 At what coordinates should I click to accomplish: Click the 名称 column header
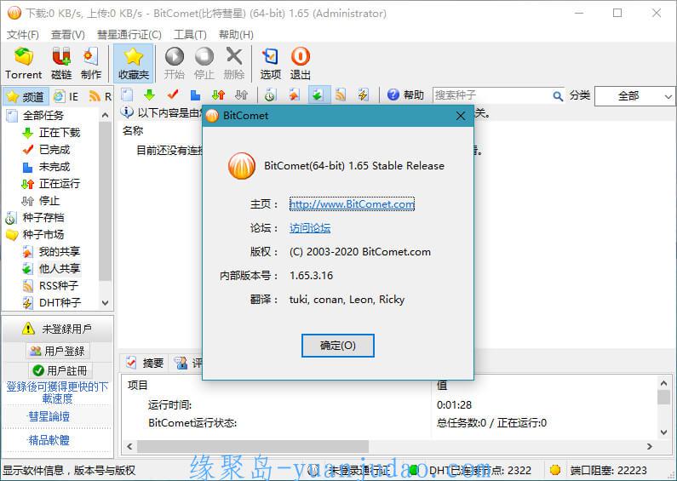133,131
